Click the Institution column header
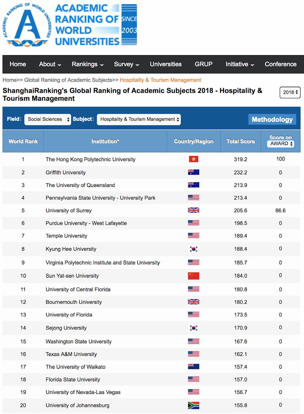The image size is (304, 414). 105,141
